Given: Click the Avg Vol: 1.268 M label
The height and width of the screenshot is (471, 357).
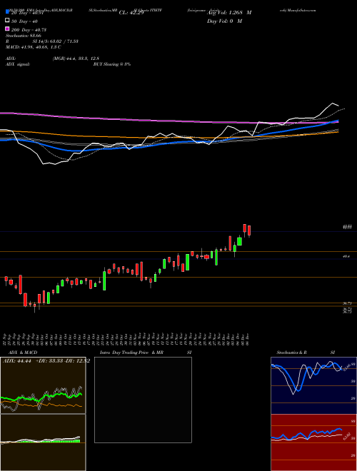Looking at the screenshot, I should coord(229,13).
